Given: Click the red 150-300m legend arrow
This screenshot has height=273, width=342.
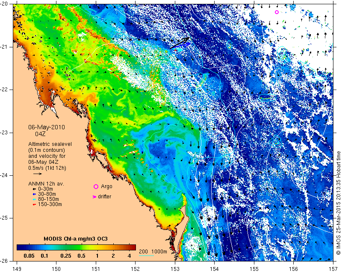Looking at the screenshot, I should 34,205.
